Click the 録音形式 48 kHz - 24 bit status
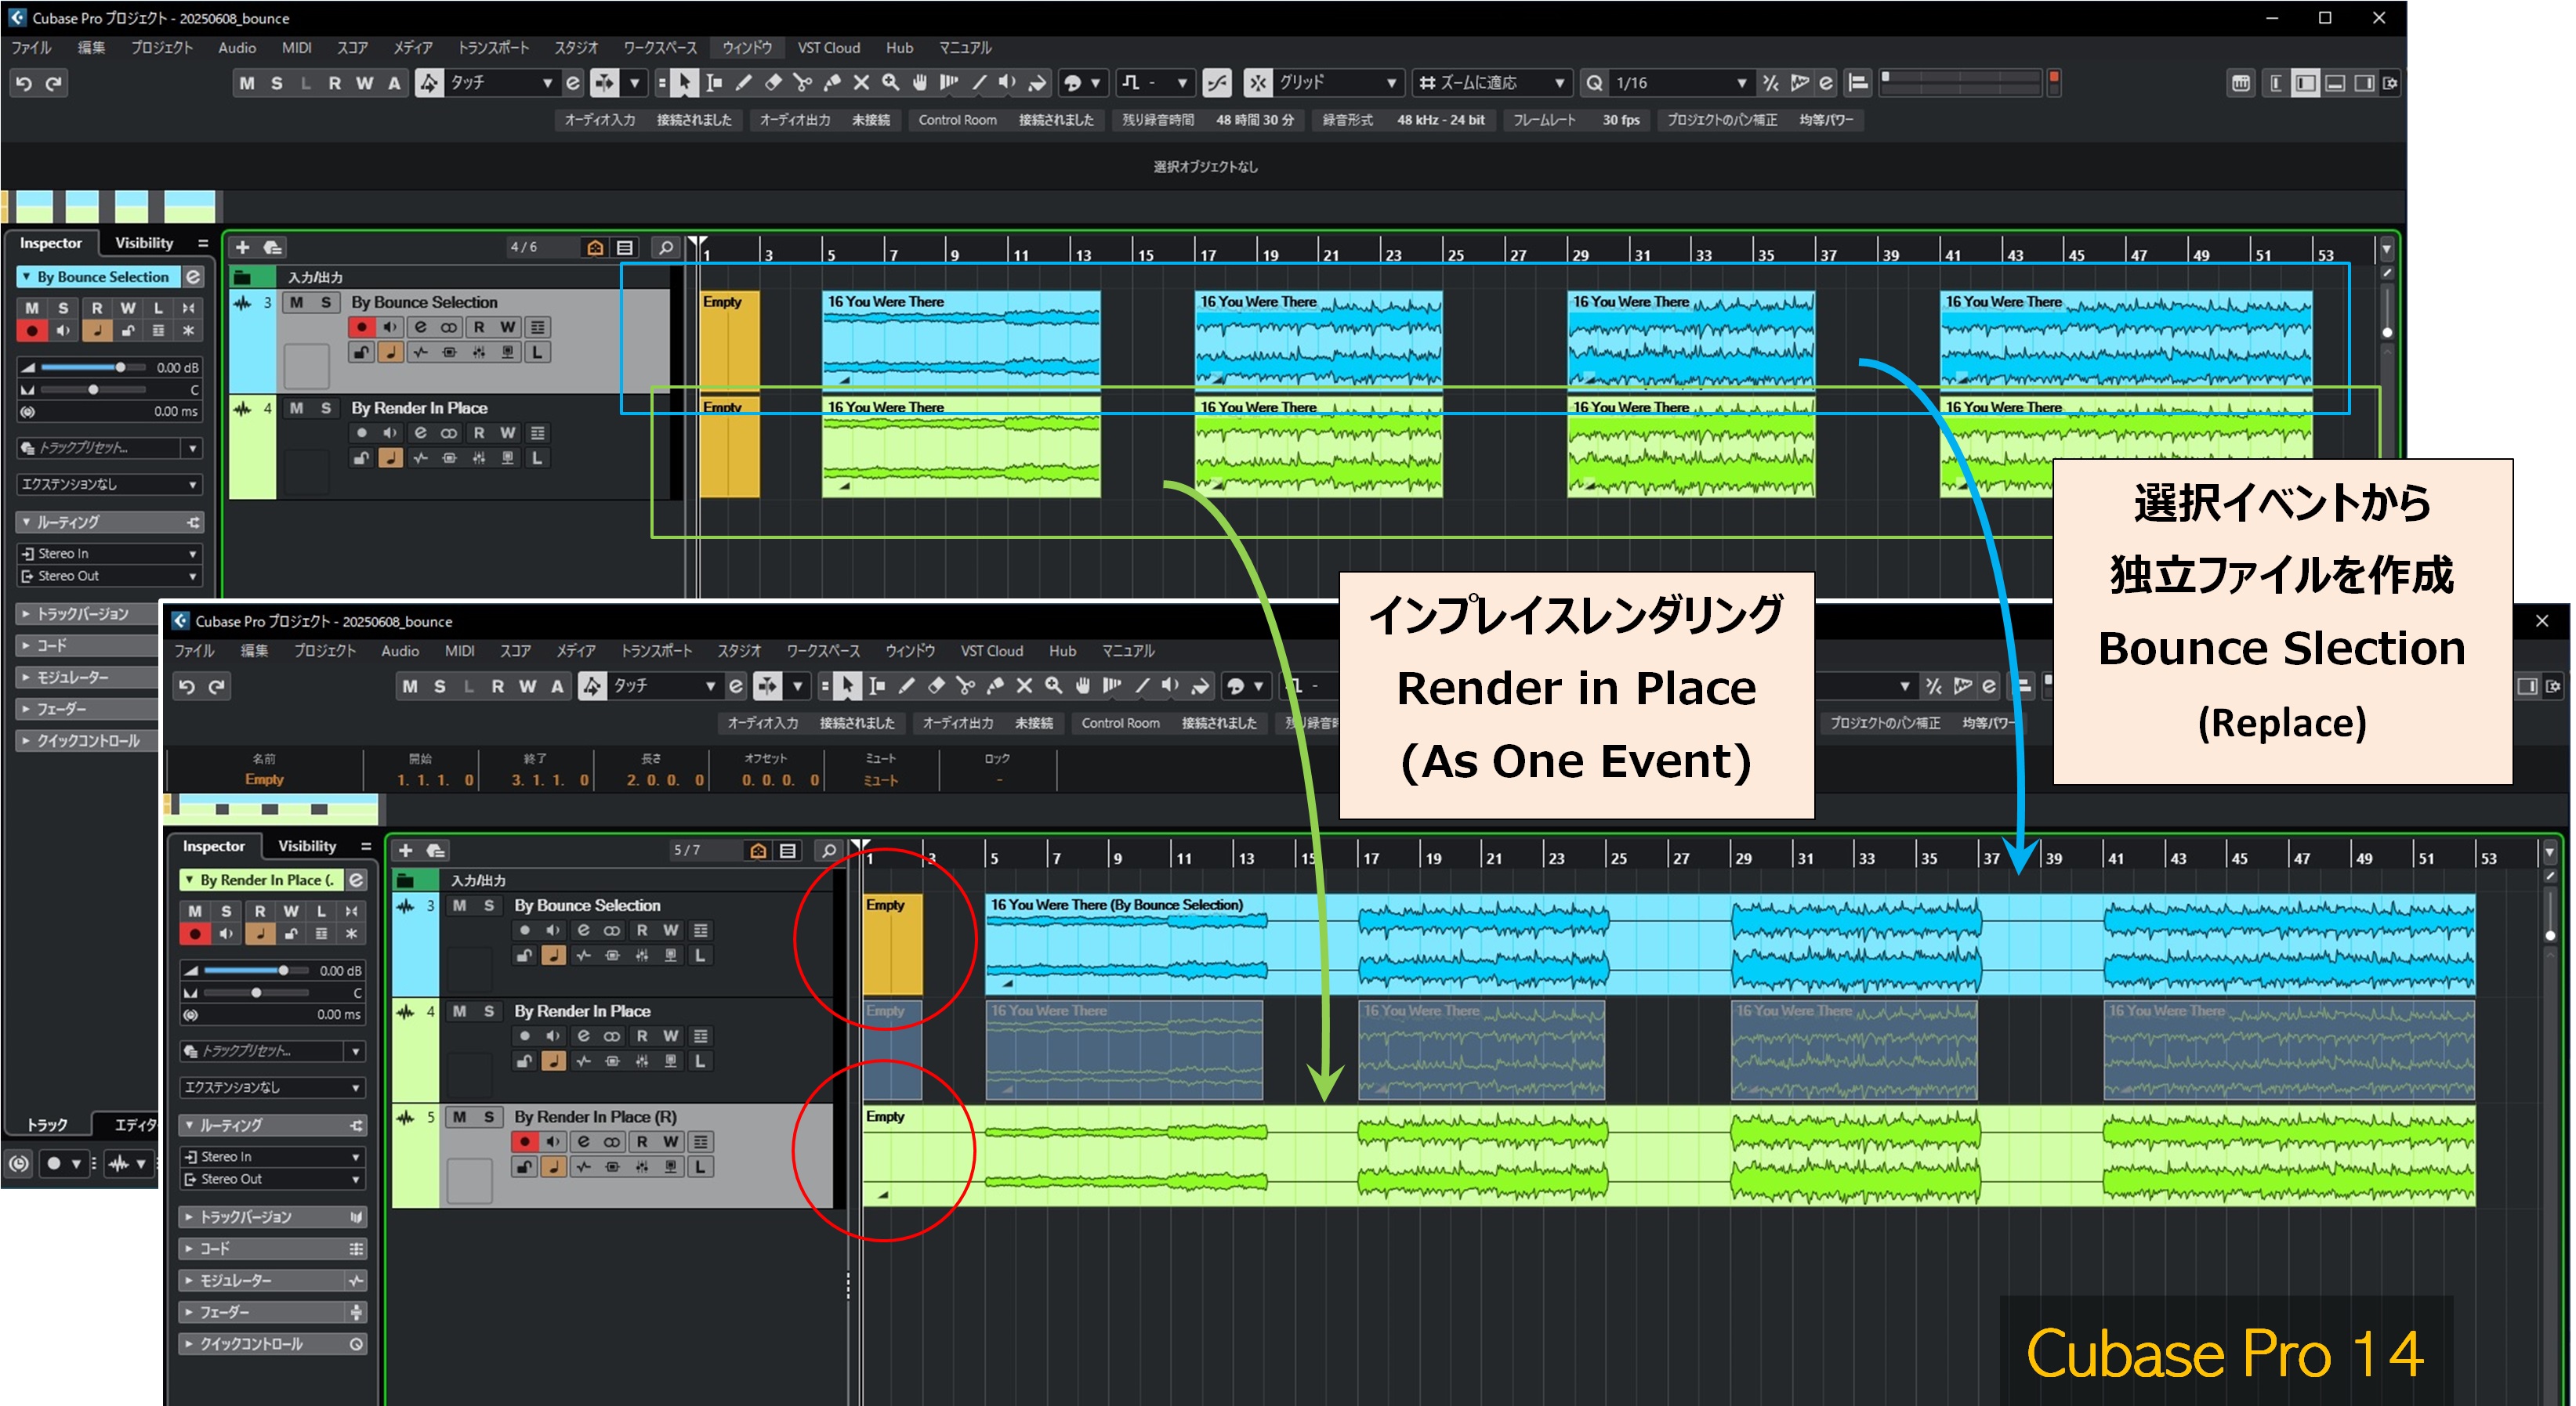 click(1404, 120)
